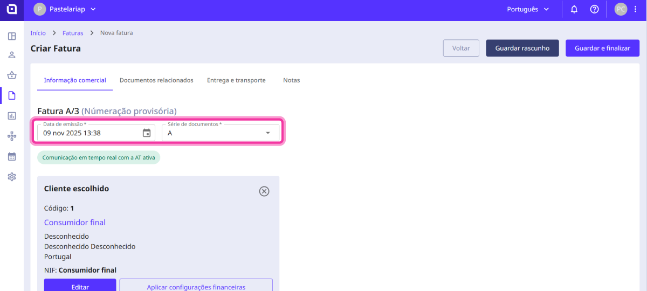
Task: Click the Data de emissão input field
Action: tap(89, 133)
